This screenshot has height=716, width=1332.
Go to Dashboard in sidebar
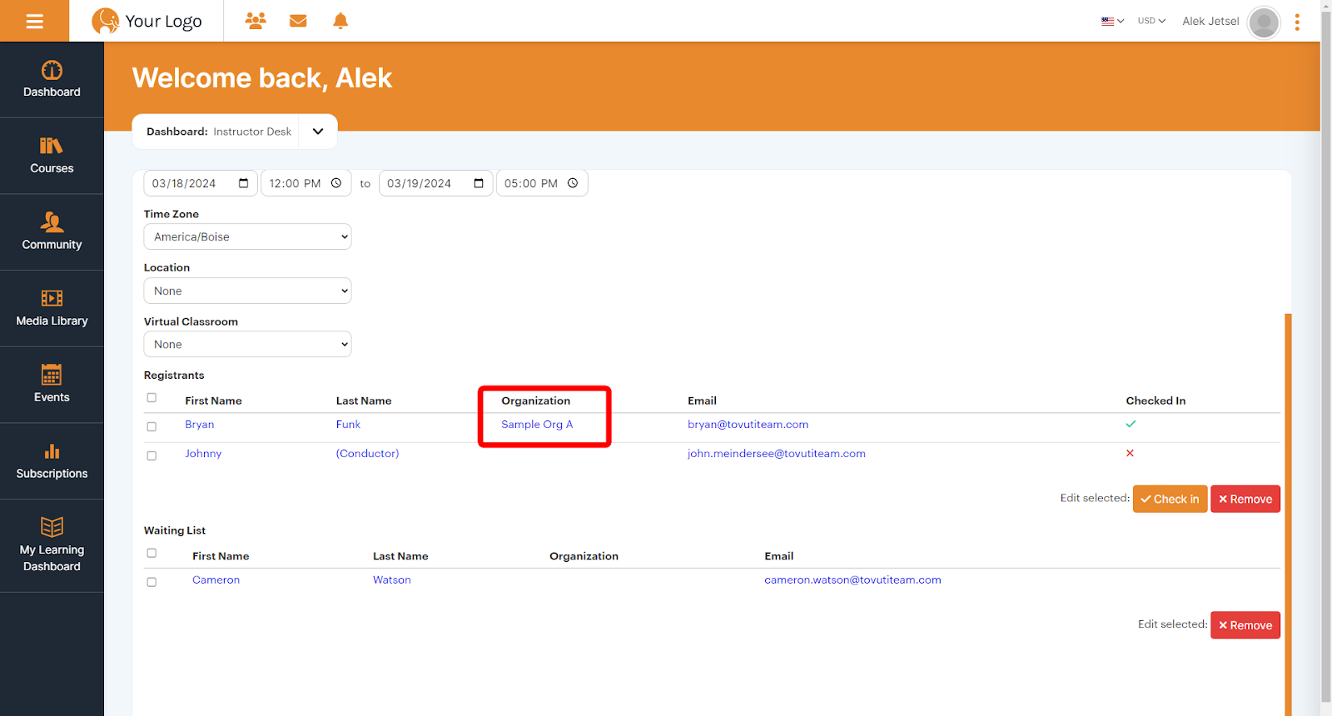coord(52,80)
